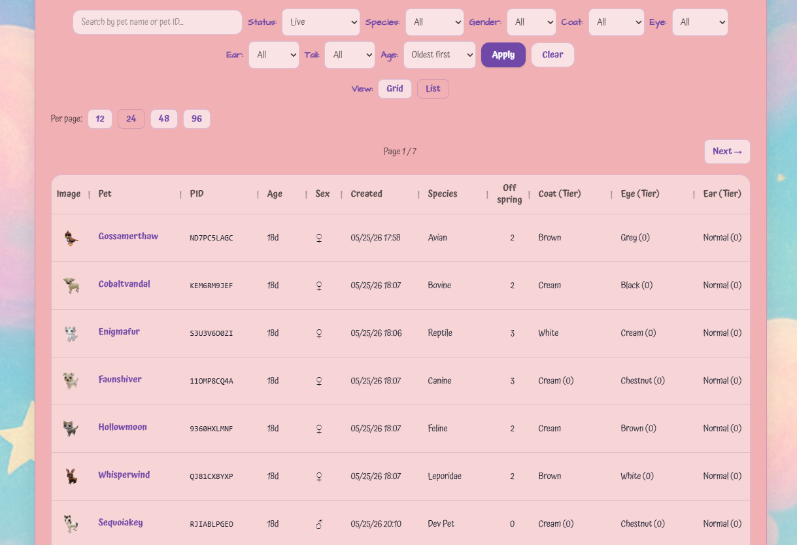Click created date 05/25/26 20:10
Viewport: 797px width, 545px height.
376,524
